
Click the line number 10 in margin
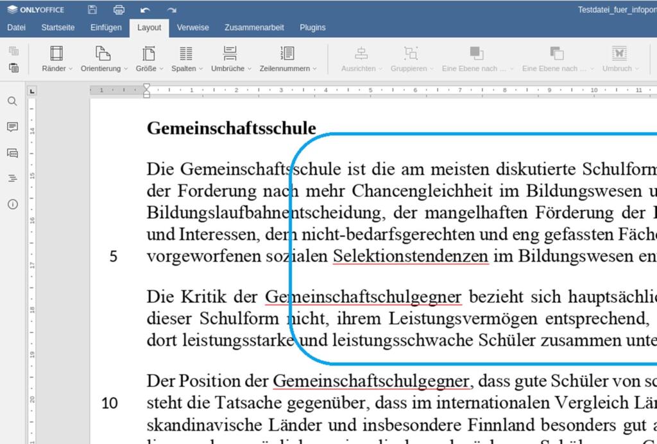tap(109, 404)
